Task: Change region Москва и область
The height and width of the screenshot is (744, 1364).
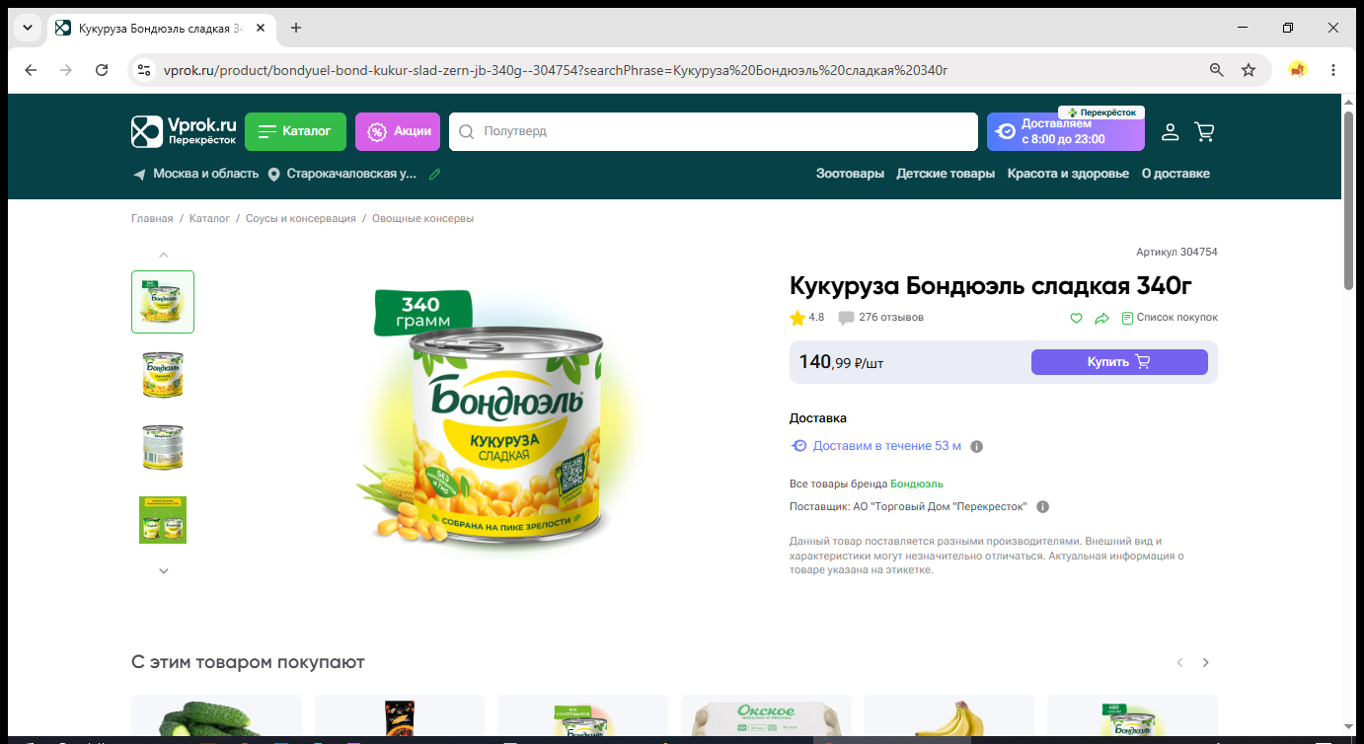Action: [205, 174]
